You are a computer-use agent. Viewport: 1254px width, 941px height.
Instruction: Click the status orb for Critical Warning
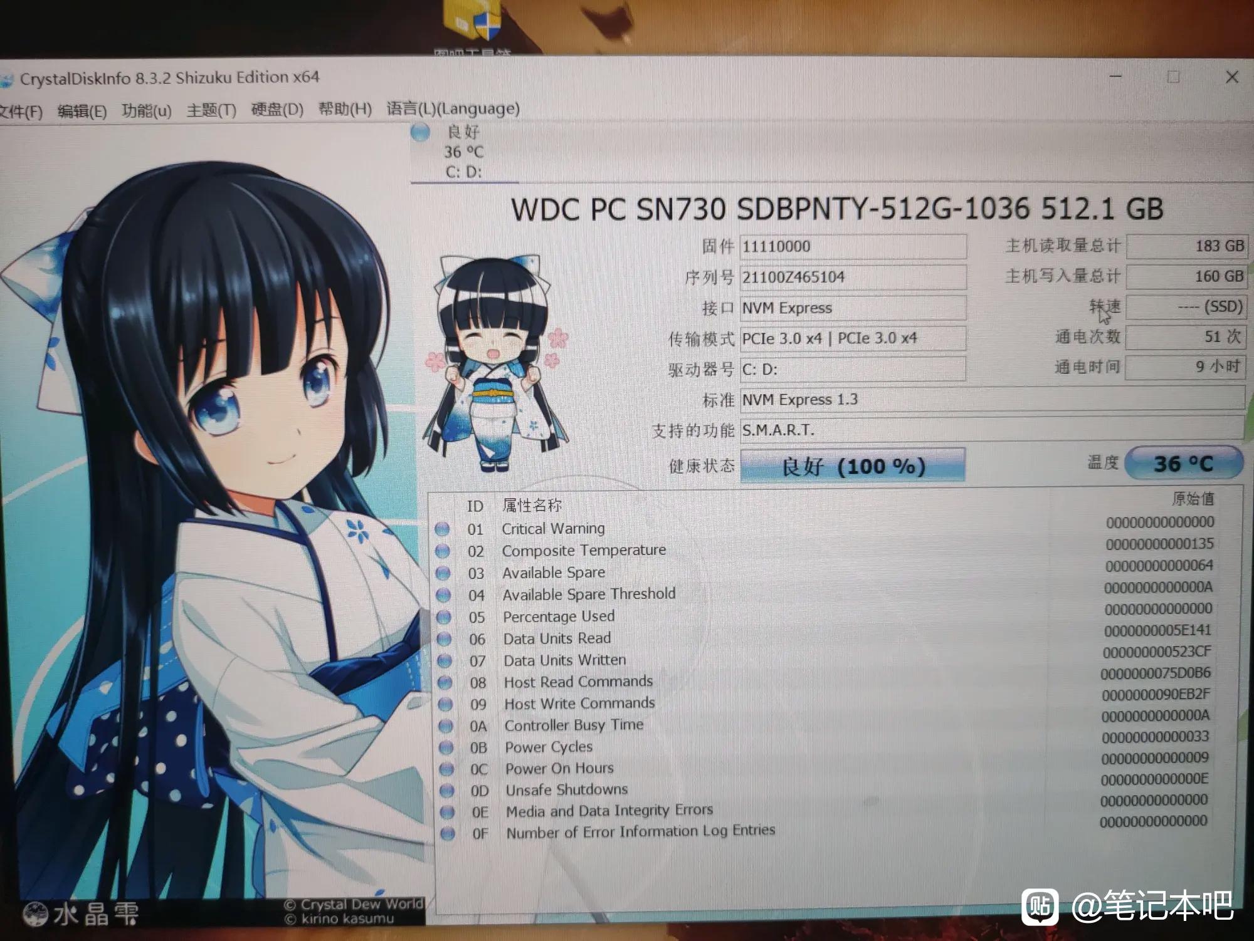tap(443, 529)
